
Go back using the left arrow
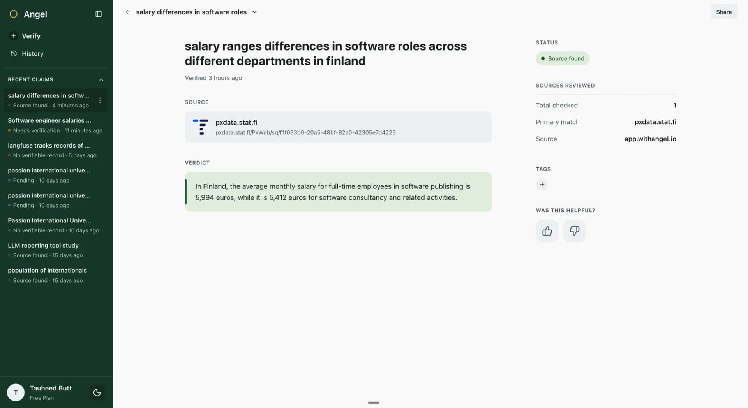coord(128,12)
